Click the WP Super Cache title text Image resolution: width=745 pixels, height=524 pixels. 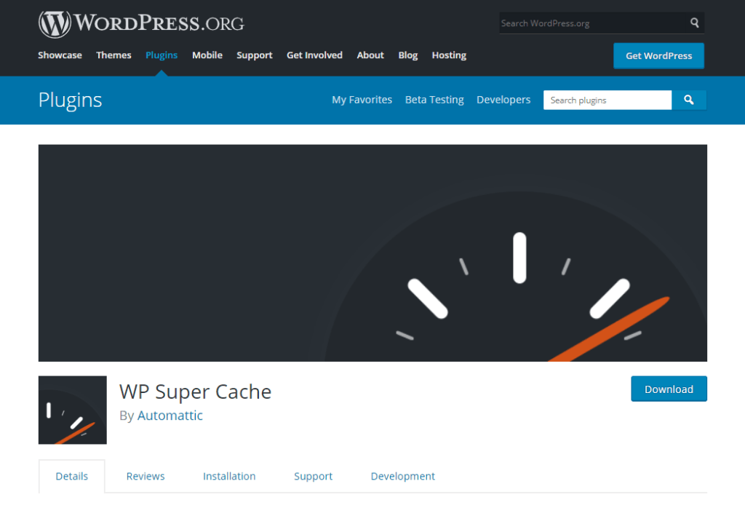click(195, 392)
